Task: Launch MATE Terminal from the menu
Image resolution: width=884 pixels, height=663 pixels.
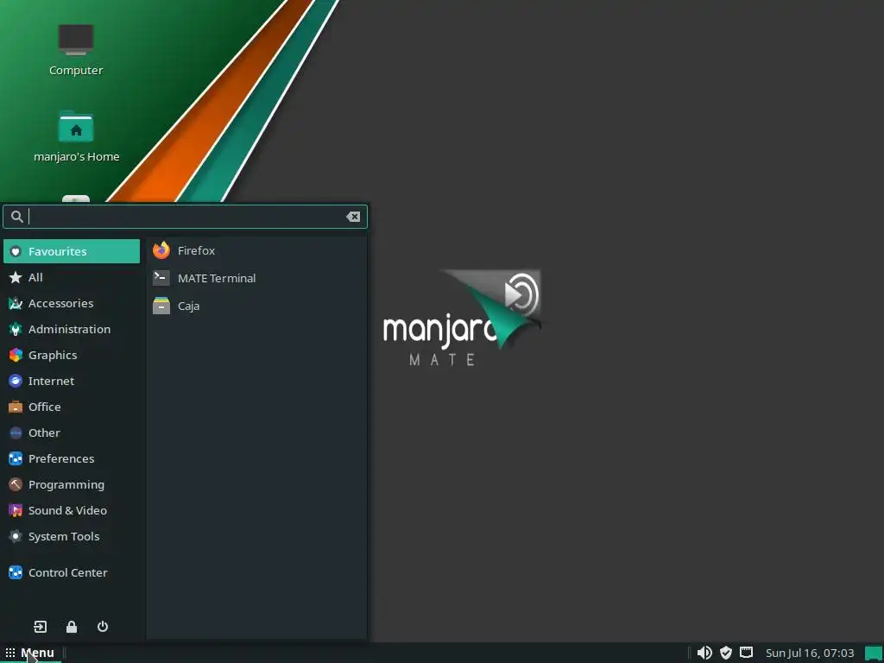Action: 256,278
